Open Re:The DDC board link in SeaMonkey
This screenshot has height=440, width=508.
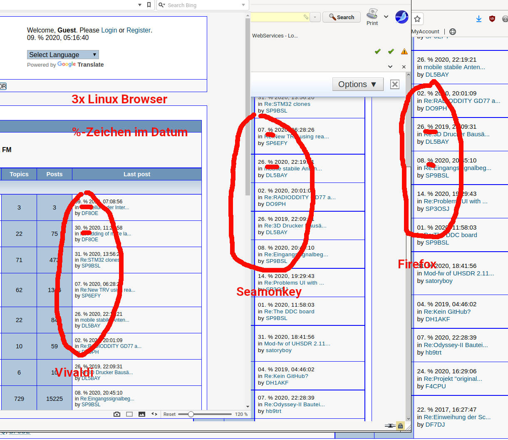point(289,311)
